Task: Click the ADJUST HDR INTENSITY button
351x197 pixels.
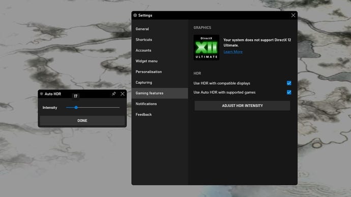Action: pos(242,106)
